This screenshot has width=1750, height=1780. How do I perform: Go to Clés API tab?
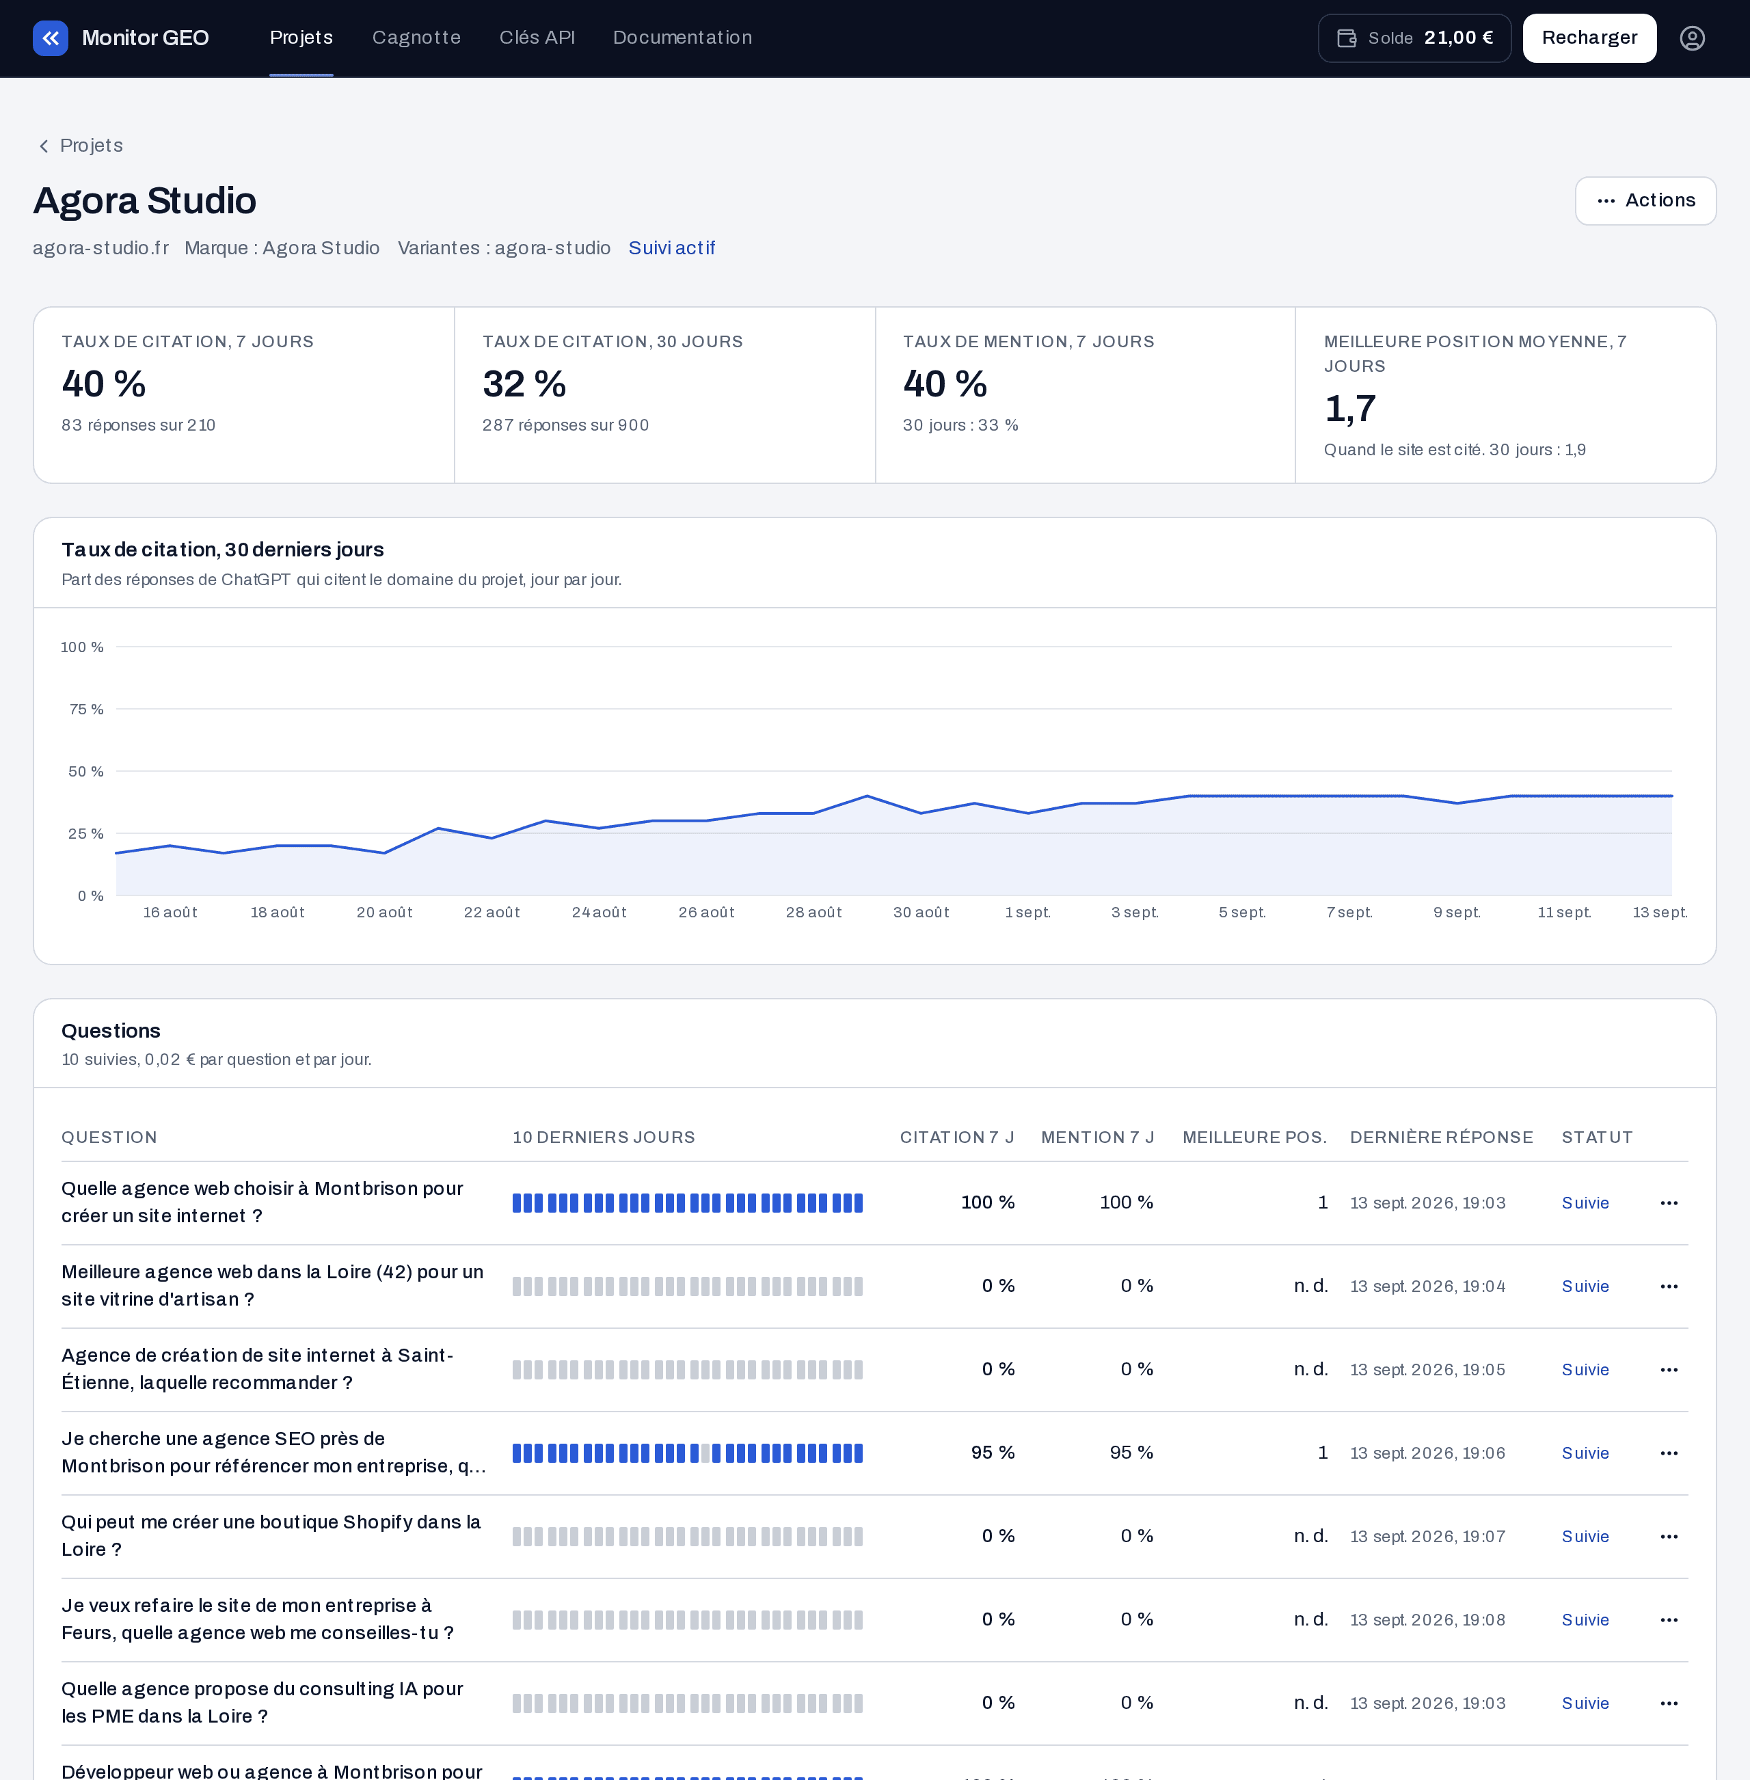point(537,38)
